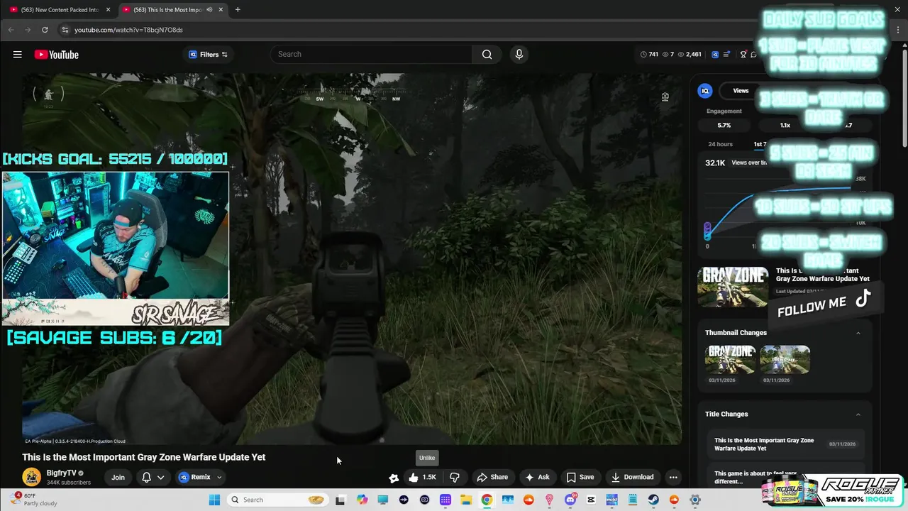Download the video
This screenshot has height=511, width=908.
[x=632, y=477]
